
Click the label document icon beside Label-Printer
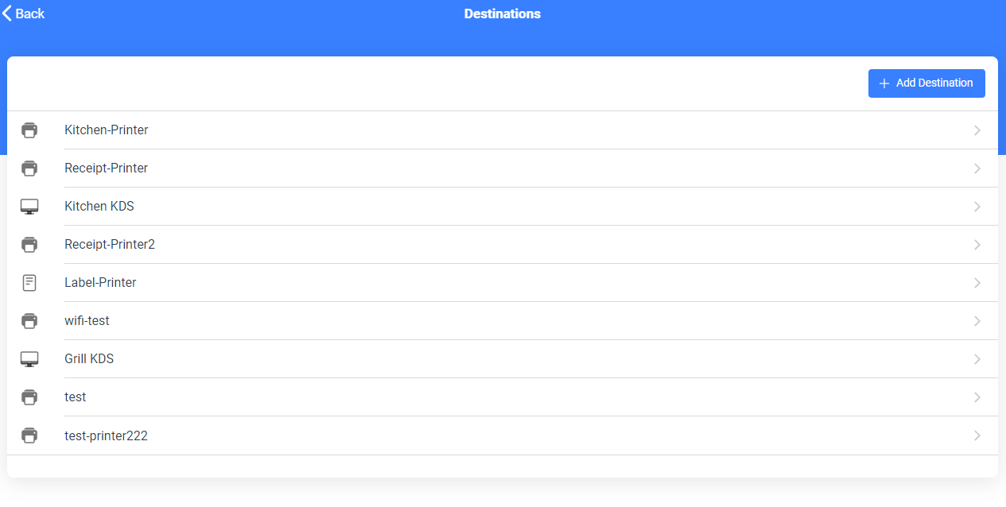coord(29,283)
